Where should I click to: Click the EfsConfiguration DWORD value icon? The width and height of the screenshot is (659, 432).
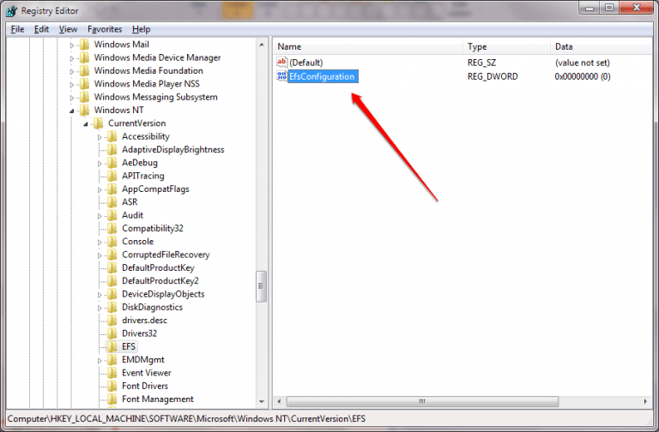(281, 76)
